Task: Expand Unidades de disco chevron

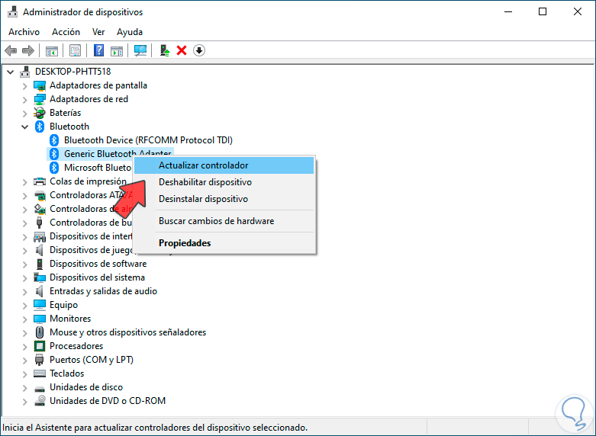Action: 24,388
